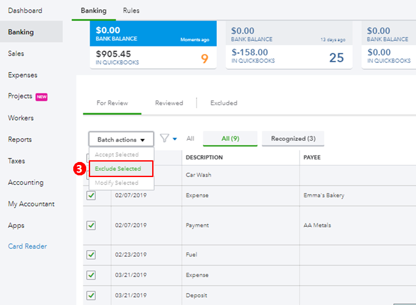This screenshot has width=416, height=305.
Task: Deselect the Deposit transaction checkbox
Action: pyautogui.click(x=91, y=296)
